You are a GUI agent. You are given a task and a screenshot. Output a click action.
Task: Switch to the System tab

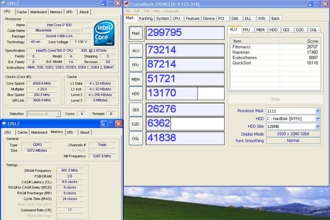point(162,18)
